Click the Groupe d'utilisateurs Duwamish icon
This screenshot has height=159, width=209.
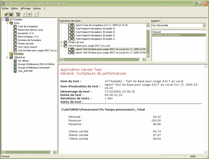[x=15, y=68]
